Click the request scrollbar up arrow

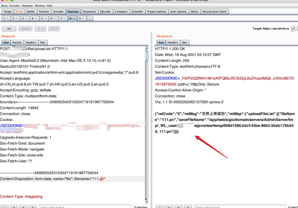click(147, 48)
